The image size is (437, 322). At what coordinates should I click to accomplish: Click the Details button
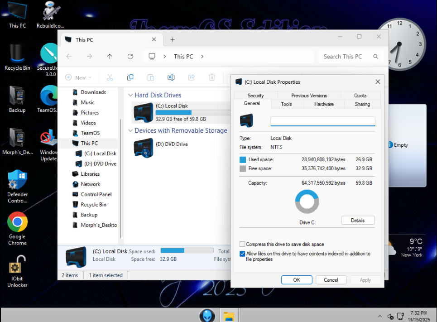tap(357, 221)
